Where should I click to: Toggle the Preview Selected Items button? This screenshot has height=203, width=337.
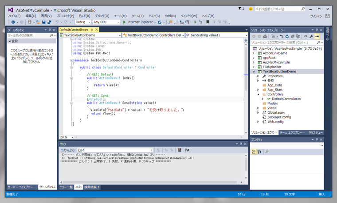(317, 36)
